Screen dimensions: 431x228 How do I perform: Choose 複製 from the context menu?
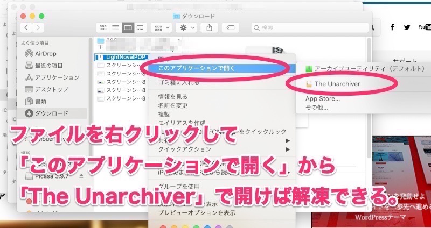tap(222, 114)
